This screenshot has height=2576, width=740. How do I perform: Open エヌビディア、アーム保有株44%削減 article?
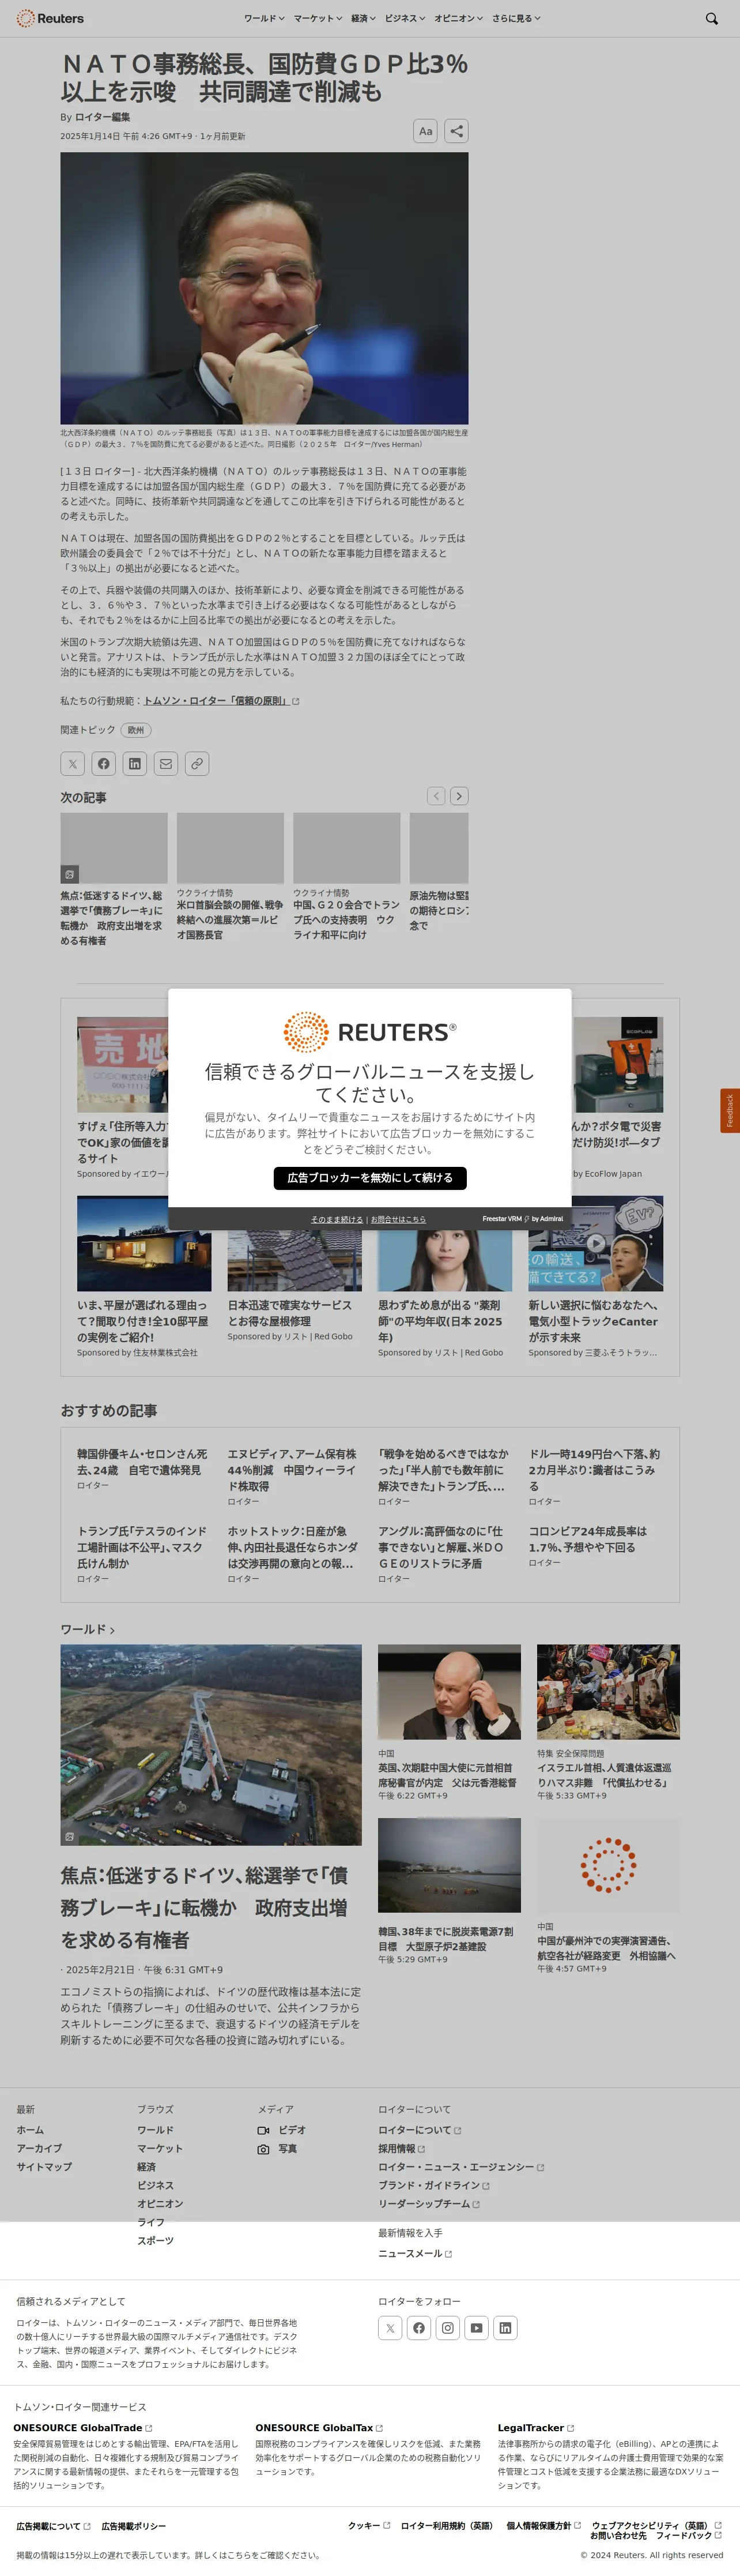coord(293,1470)
